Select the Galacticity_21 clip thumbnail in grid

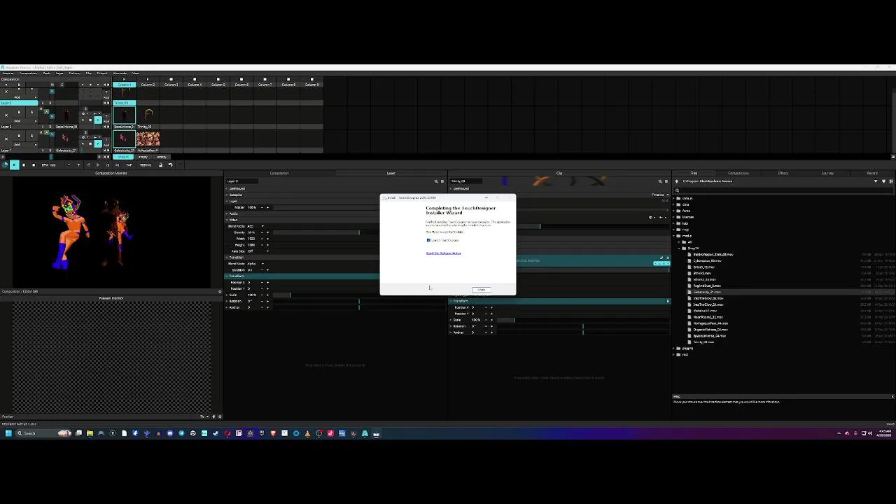click(x=124, y=139)
